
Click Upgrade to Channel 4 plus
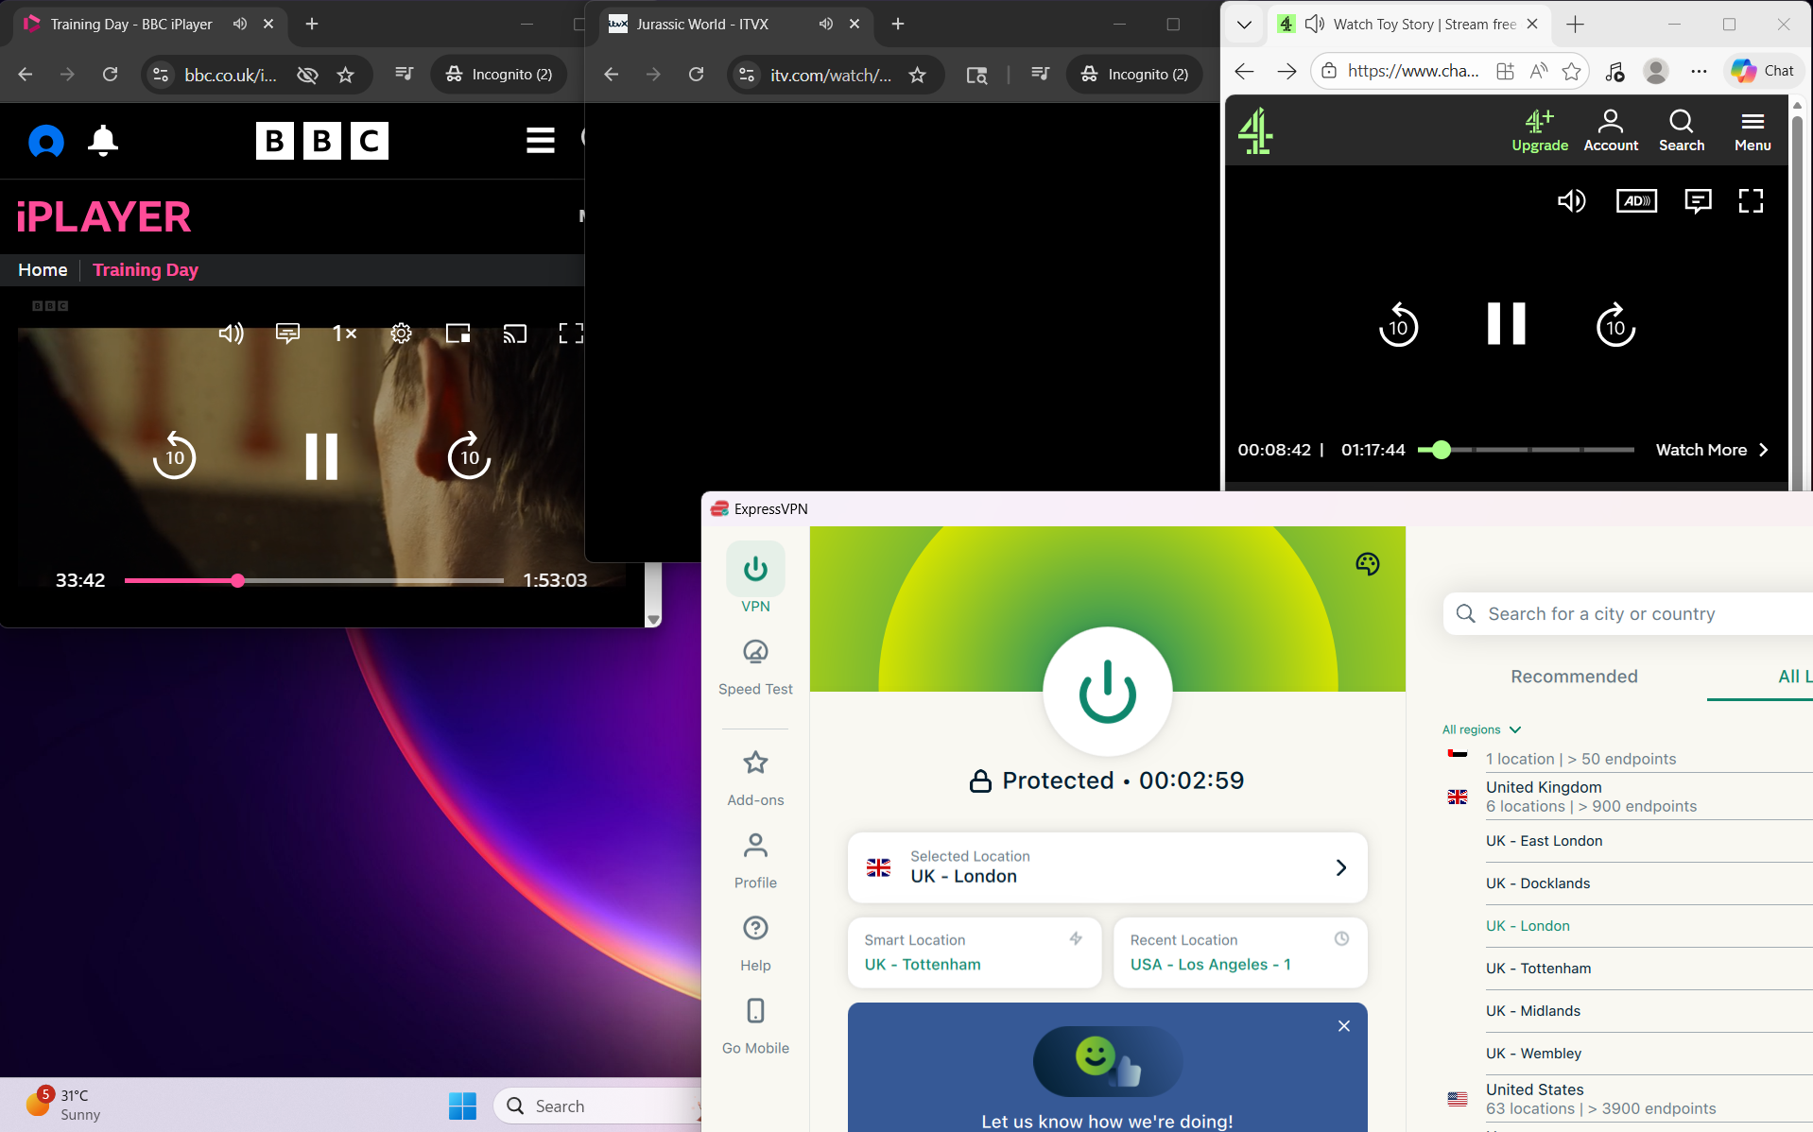click(1539, 129)
